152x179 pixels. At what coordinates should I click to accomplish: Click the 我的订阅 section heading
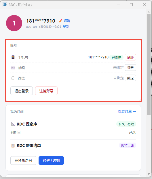click(17, 112)
